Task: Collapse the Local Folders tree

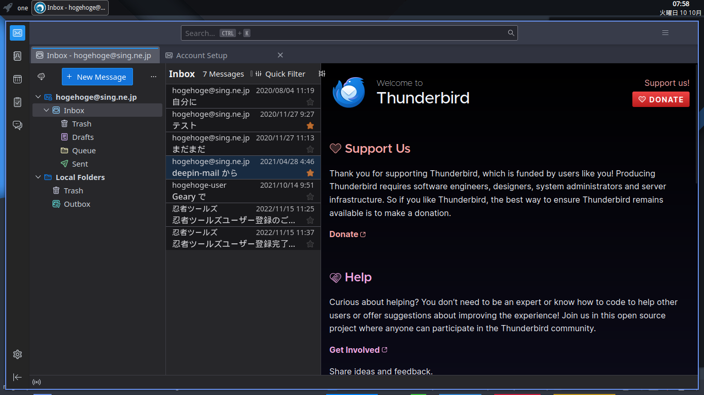Action: pos(38,177)
